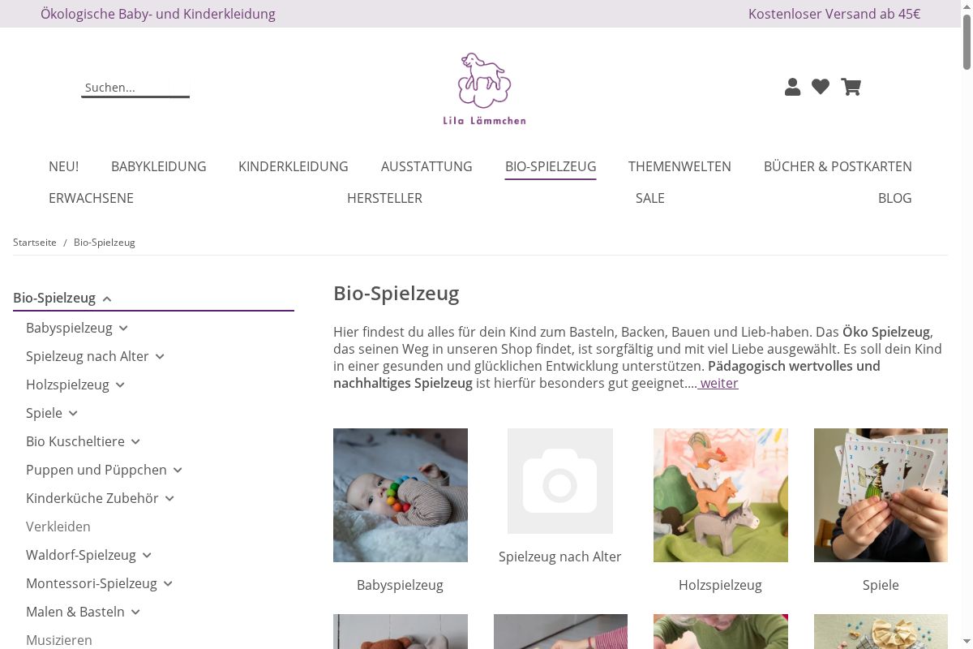Open Verkleiden category in sidebar
Viewport: 973px width, 649px height.
tap(58, 527)
